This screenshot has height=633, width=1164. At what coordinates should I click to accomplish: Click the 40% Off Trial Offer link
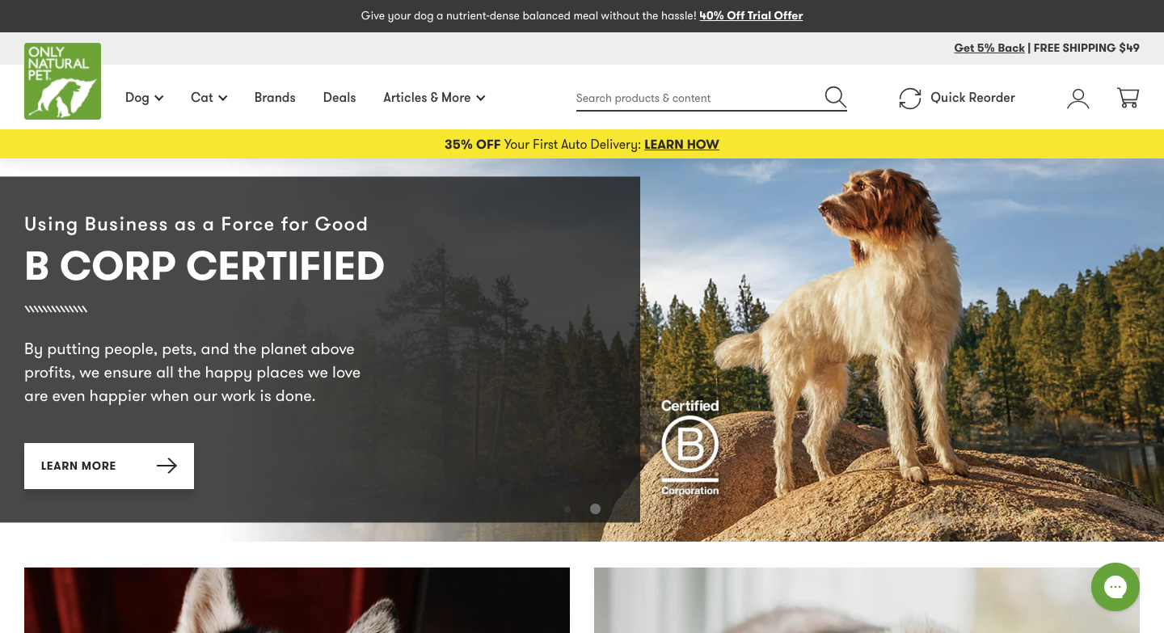[751, 15]
